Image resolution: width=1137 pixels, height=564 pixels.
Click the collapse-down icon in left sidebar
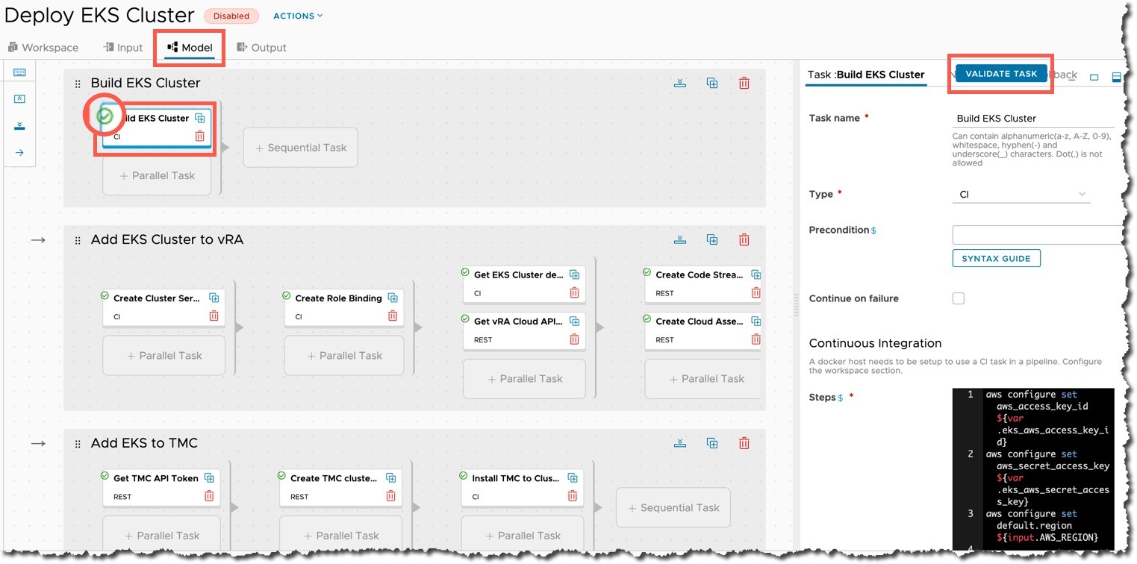tap(20, 125)
